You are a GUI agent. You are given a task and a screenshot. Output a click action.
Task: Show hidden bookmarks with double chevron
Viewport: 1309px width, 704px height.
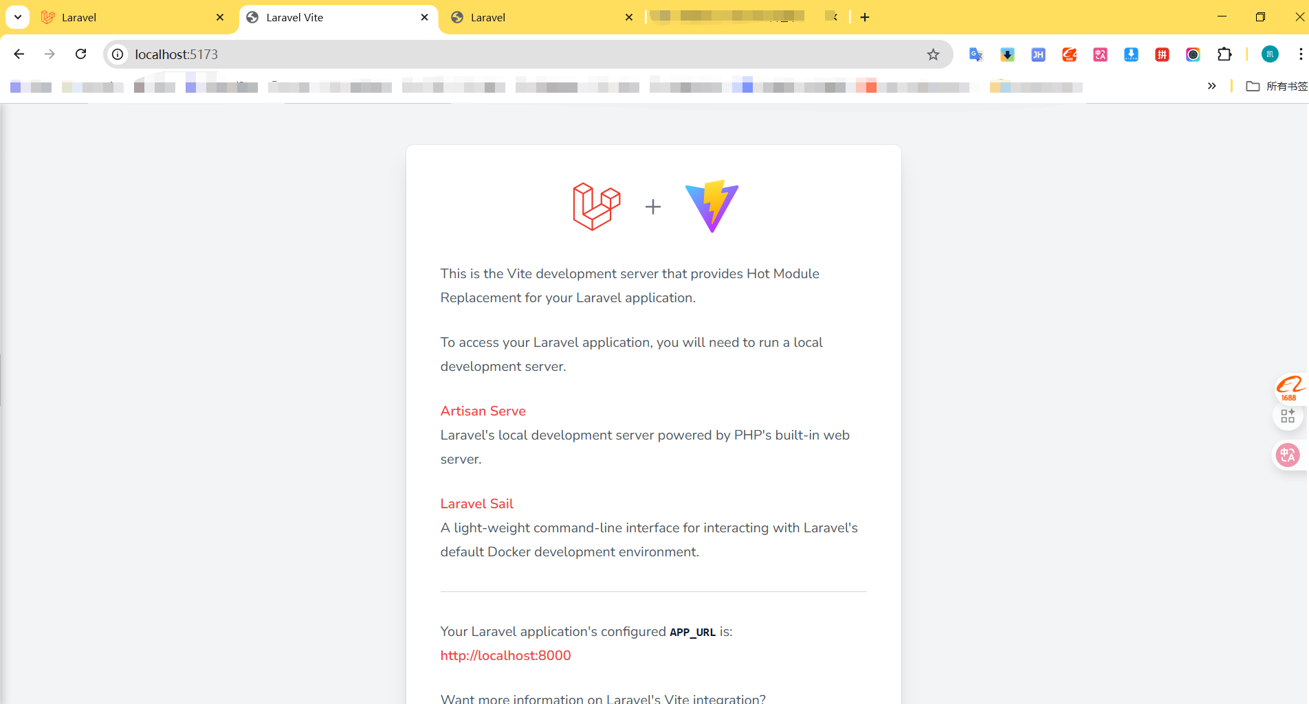tap(1212, 86)
